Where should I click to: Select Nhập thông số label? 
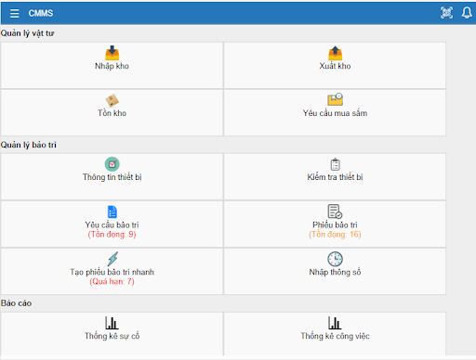click(x=335, y=272)
